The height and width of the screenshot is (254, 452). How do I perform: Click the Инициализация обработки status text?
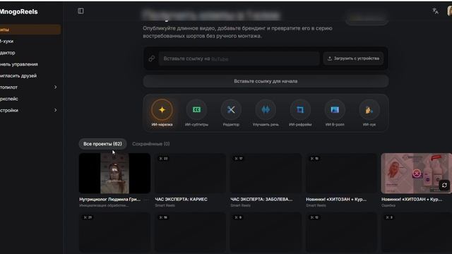tap(104, 205)
